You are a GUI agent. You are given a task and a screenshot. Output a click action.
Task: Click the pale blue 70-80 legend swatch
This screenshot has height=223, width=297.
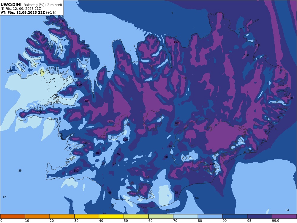click(185, 216)
